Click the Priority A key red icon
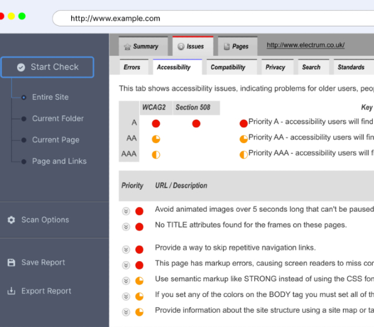Image resolution: width=374 pixels, height=327 pixels. pos(243,124)
